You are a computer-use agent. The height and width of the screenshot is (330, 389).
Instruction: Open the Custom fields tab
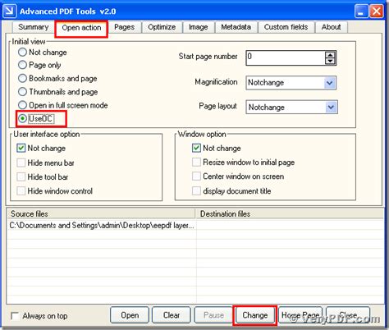(286, 27)
